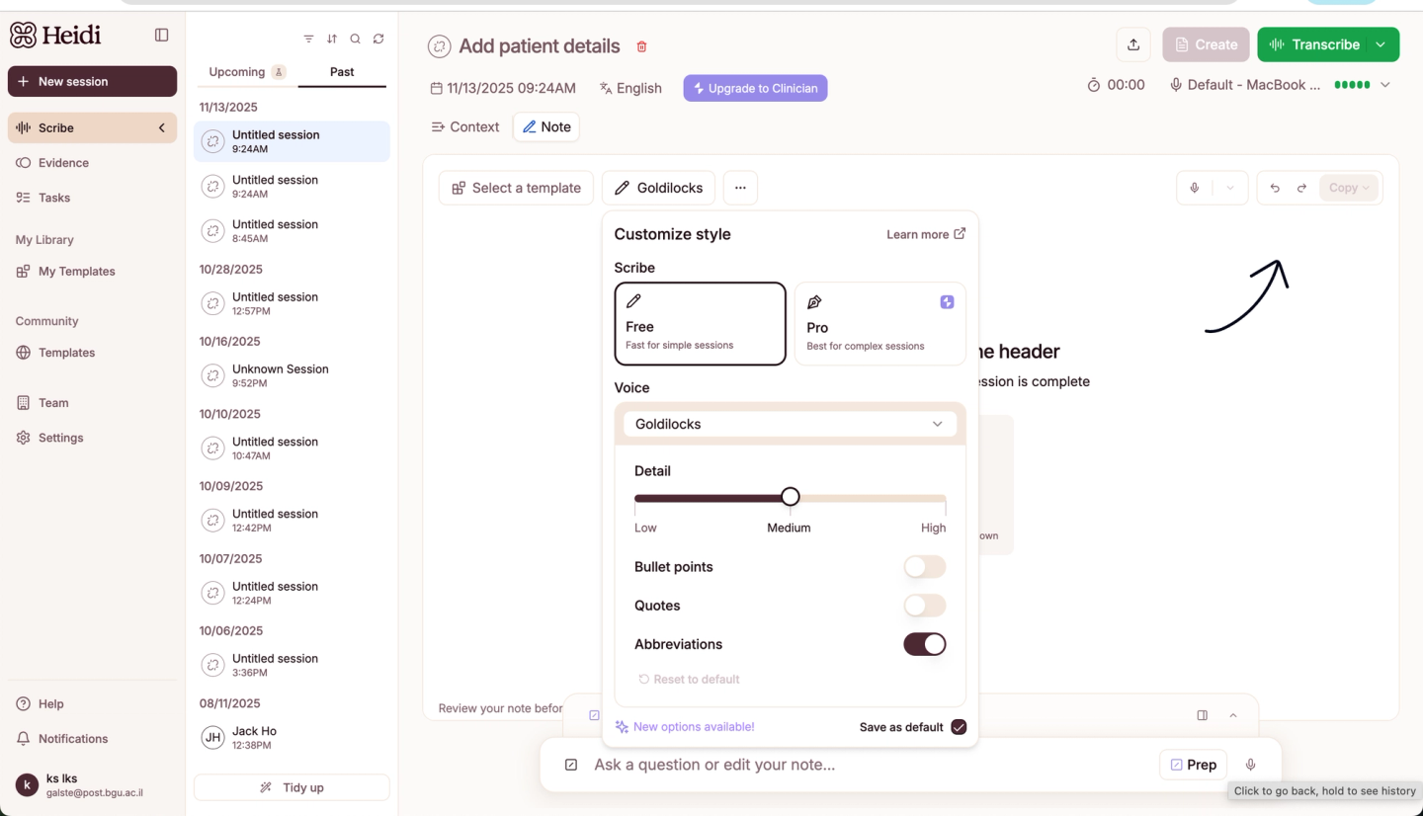The image size is (1423, 816).
Task: Select the Free scribe option
Action: click(x=700, y=324)
